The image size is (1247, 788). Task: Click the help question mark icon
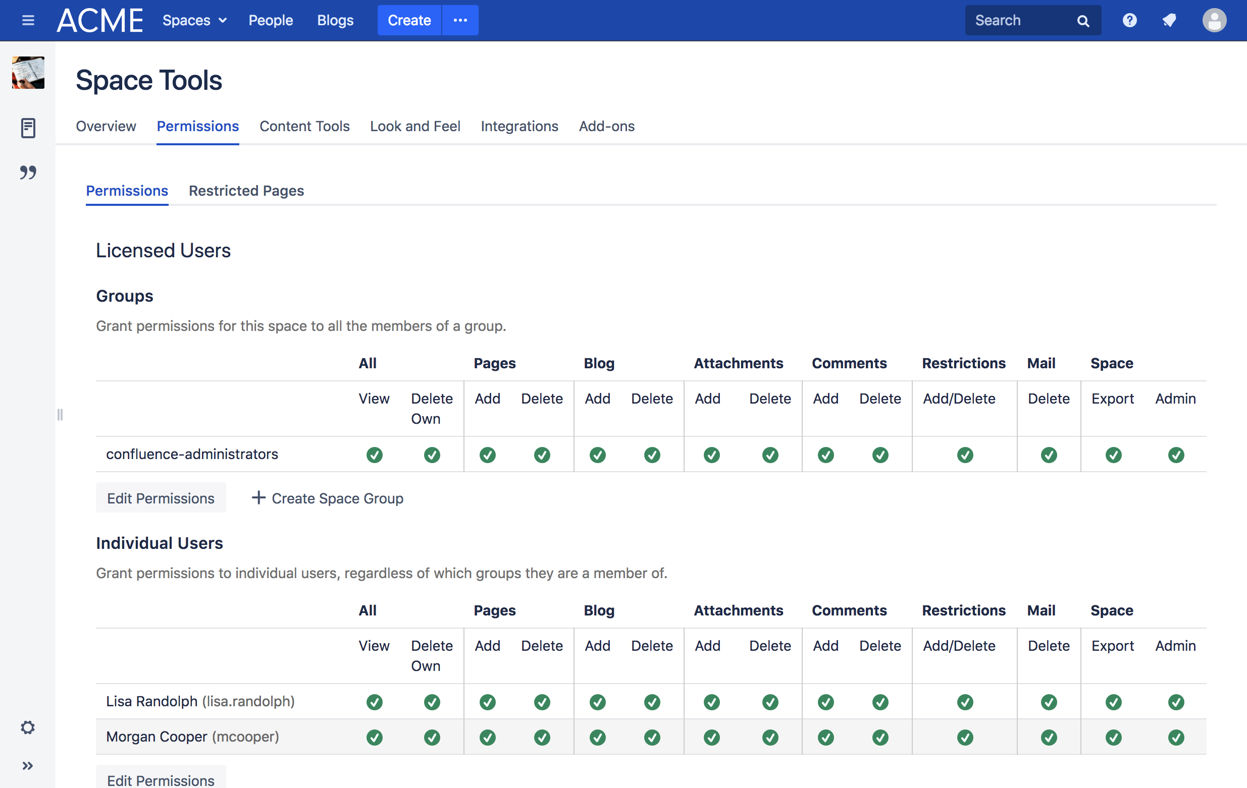coord(1129,20)
